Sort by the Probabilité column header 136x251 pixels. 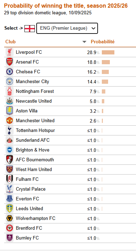[x=103, y=42]
